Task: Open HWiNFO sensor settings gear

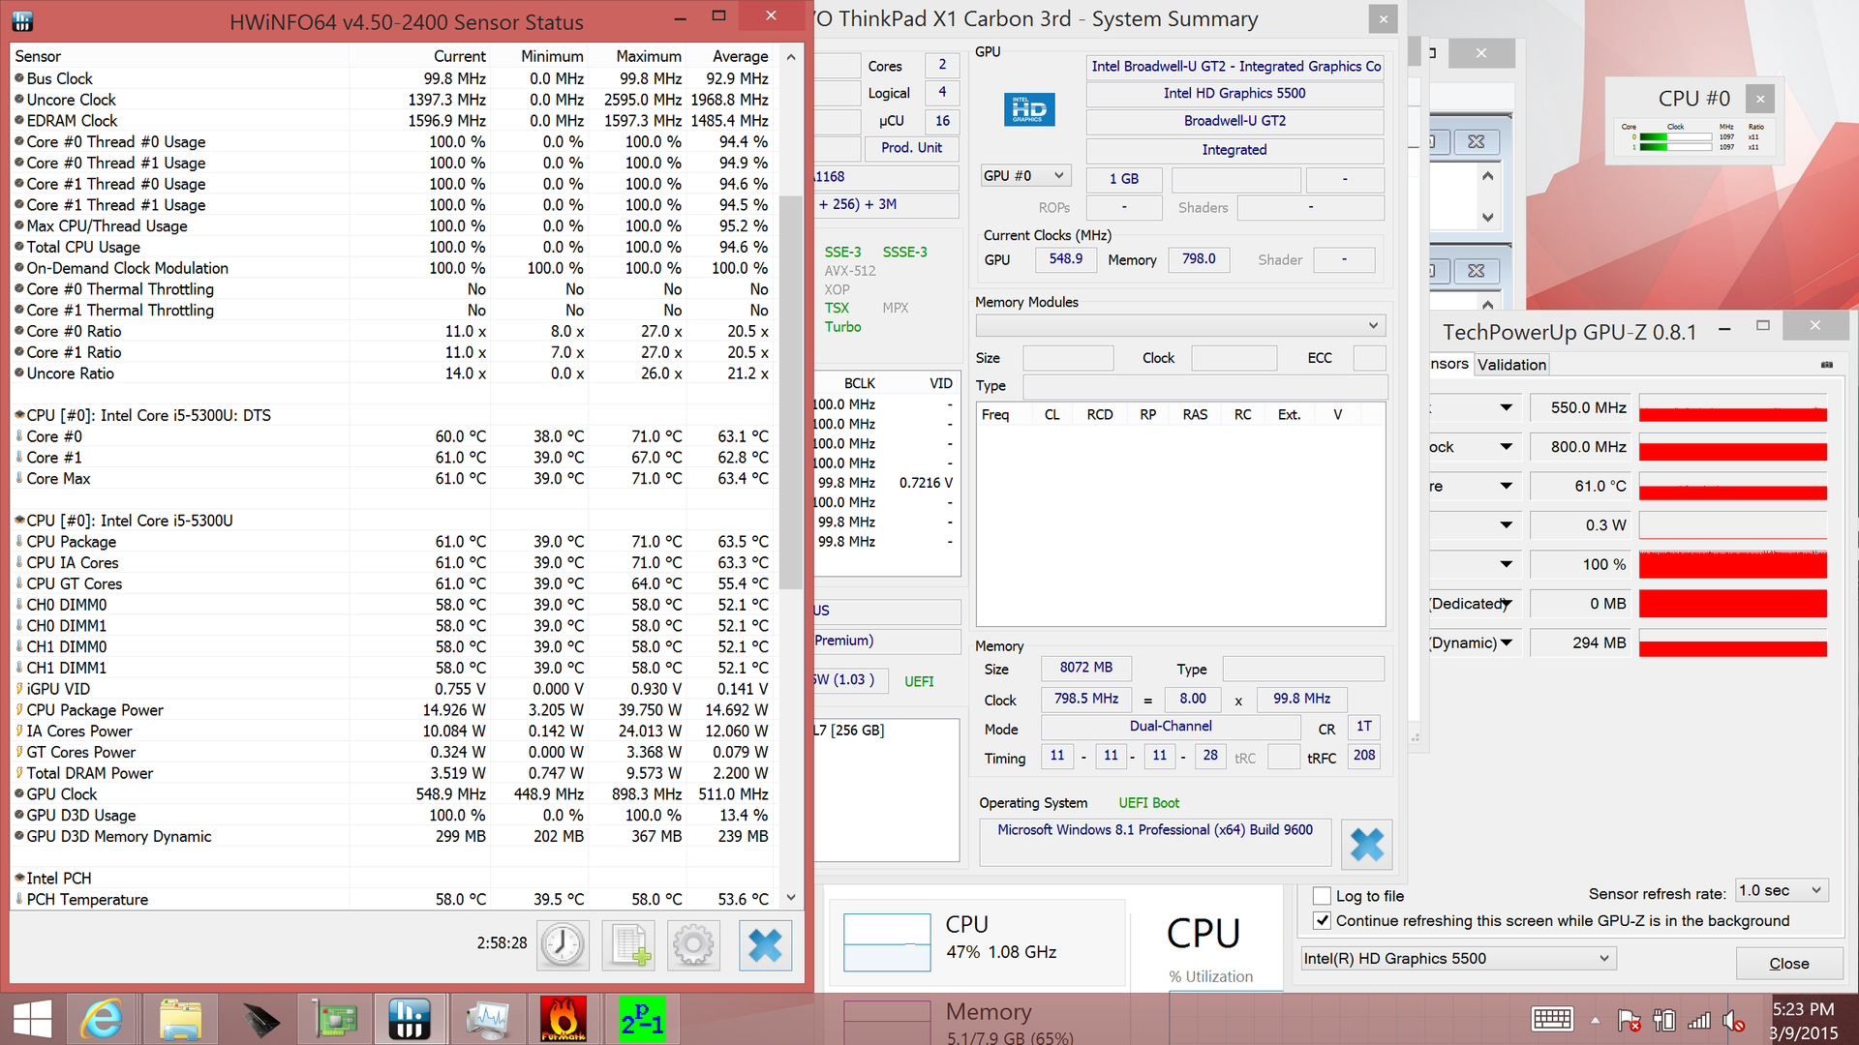Action: pos(693,944)
